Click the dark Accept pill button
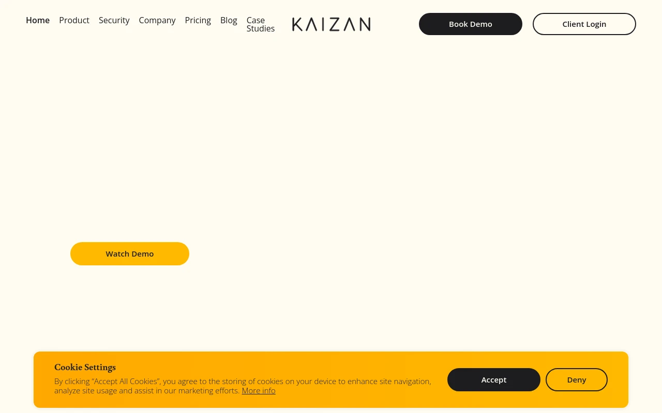 tap(494, 379)
